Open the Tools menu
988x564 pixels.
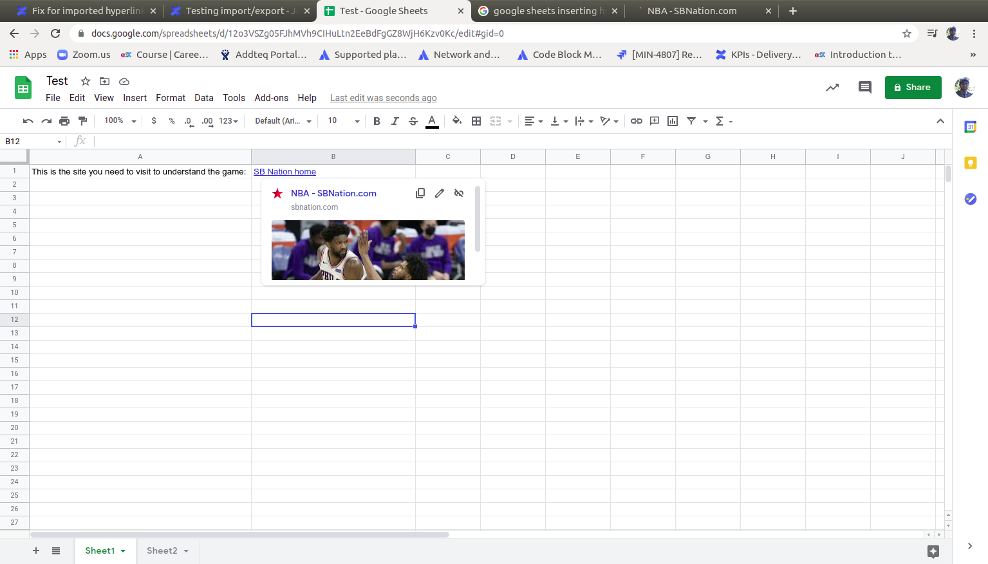[x=234, y=98]
